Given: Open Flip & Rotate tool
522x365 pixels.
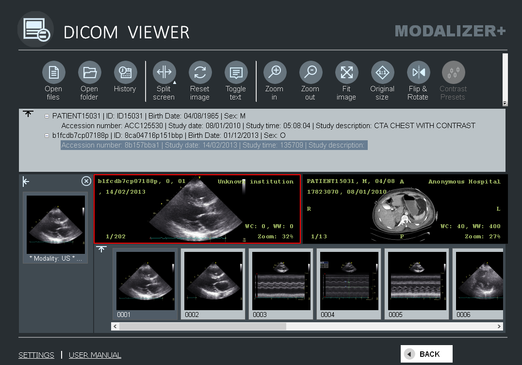Looking at the screenshot, I should 418,73.
